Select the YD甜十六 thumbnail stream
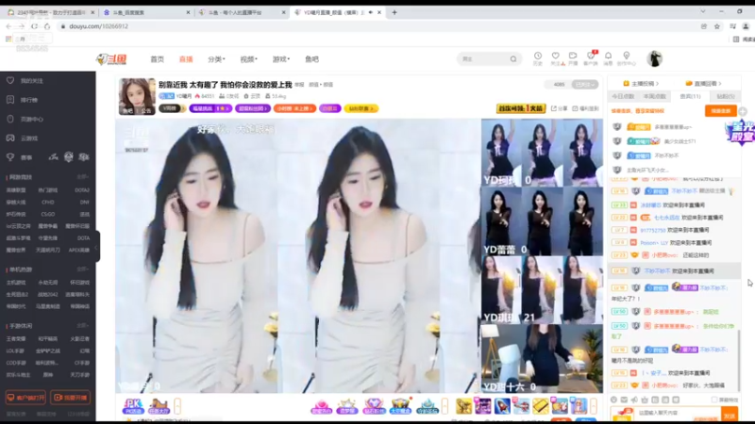755x424 pixels. coord(542,359)
